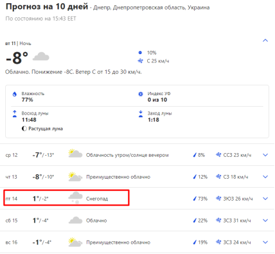Click the сб 15 date label
This screenshot has height=254, width=275.
(x=12, y=221)
